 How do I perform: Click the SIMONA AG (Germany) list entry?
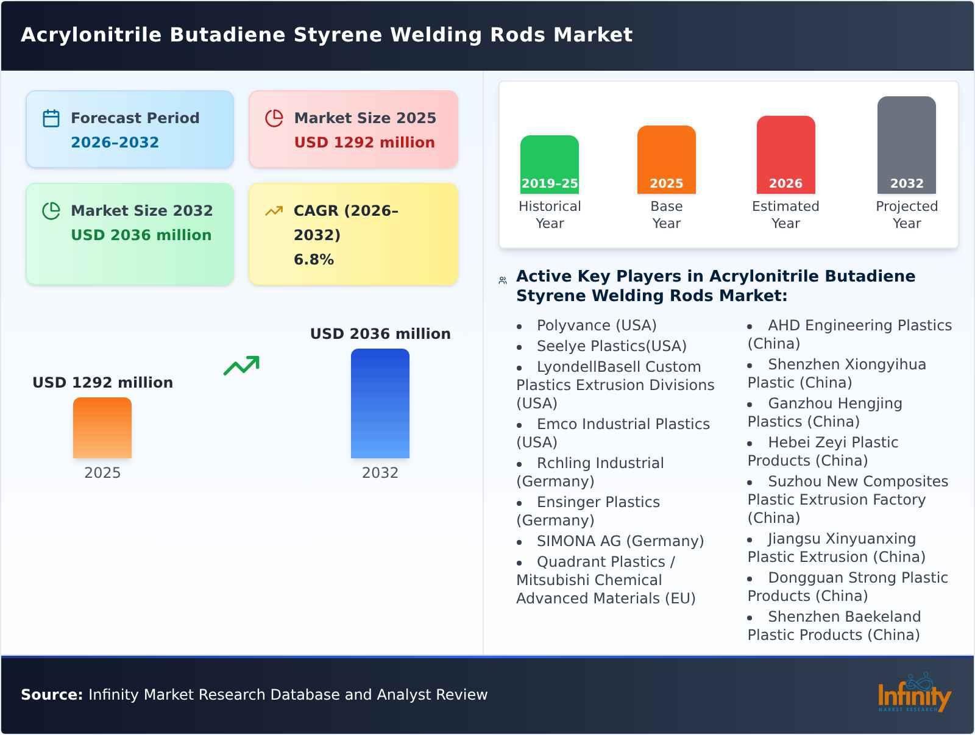(620, 541)
